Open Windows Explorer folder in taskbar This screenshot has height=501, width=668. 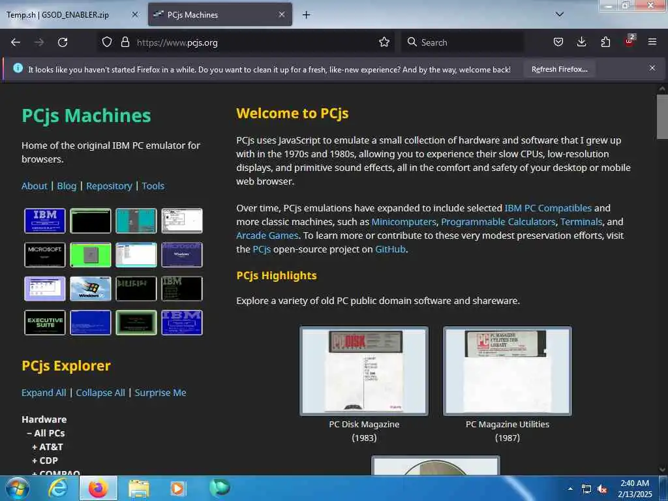(139, 489)
